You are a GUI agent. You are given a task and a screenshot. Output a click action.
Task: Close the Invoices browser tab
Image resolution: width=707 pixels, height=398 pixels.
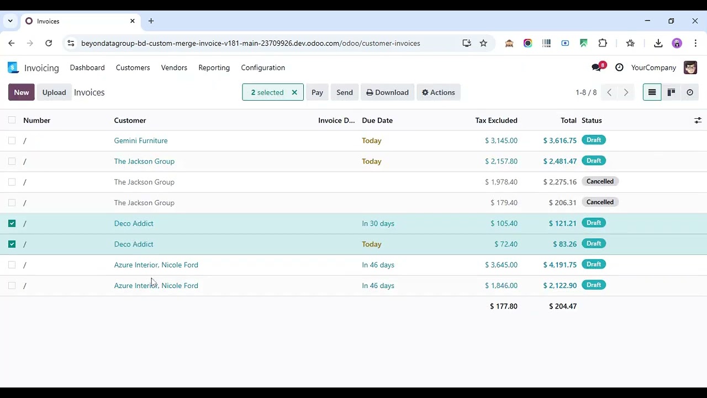133,21
